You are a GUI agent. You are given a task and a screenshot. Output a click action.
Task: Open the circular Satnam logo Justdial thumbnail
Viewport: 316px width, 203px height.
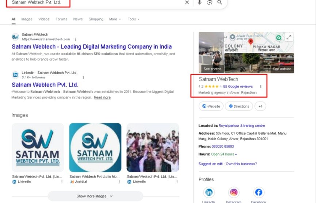95,148
